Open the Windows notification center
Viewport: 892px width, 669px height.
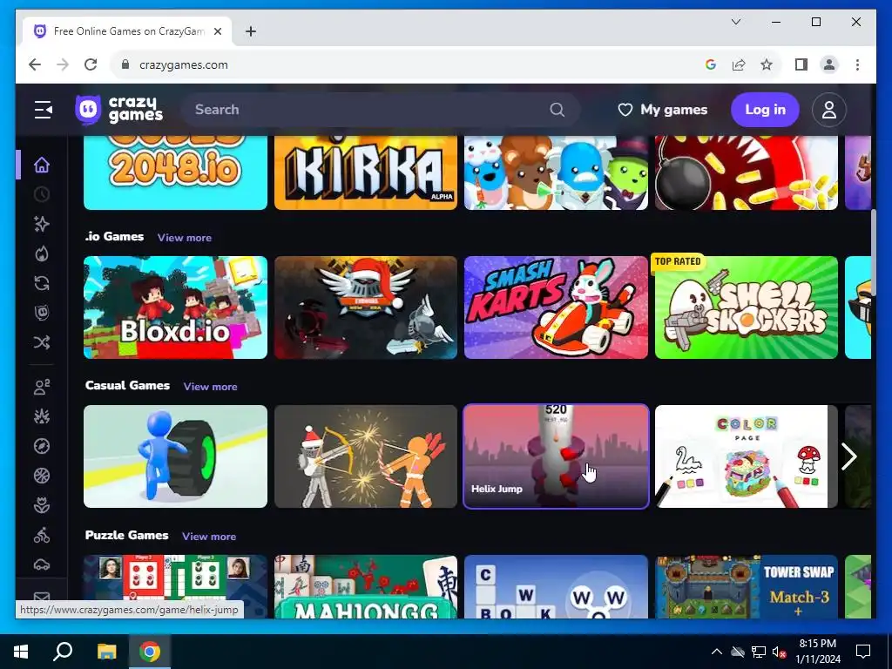pos(863,652)
